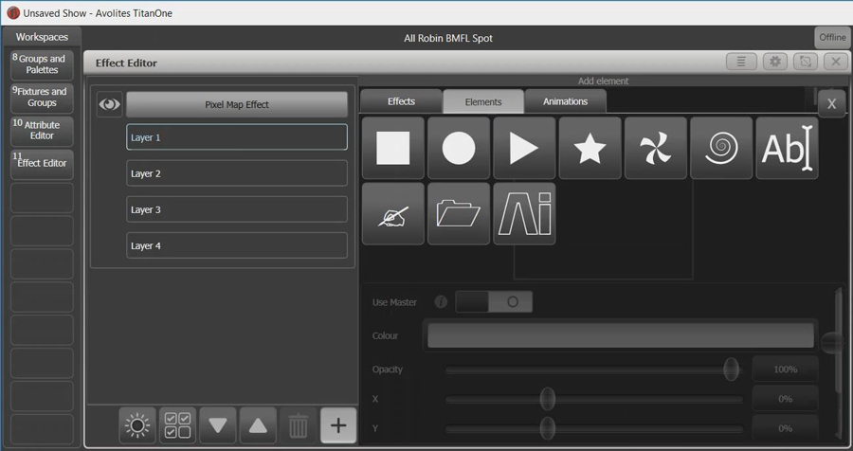Viewport: 853px width, 451px height.
Task: Switch to the Elements tab
Action: pyautogui.click(x=483, y=101)
